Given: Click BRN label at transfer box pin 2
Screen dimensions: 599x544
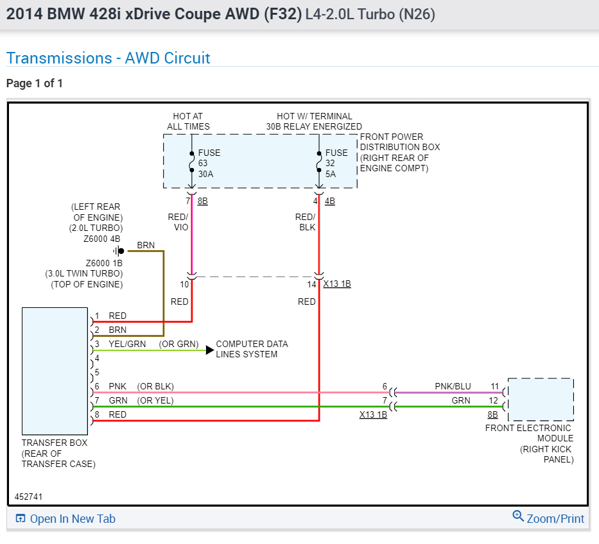Looking at the screenshot, I should pyautogui.click(x=117, y=330).
